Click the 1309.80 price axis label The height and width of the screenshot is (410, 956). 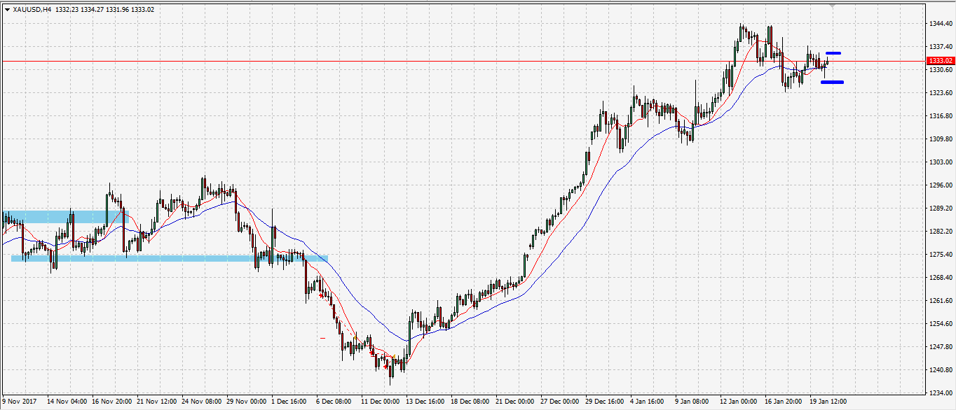(939, 139)
